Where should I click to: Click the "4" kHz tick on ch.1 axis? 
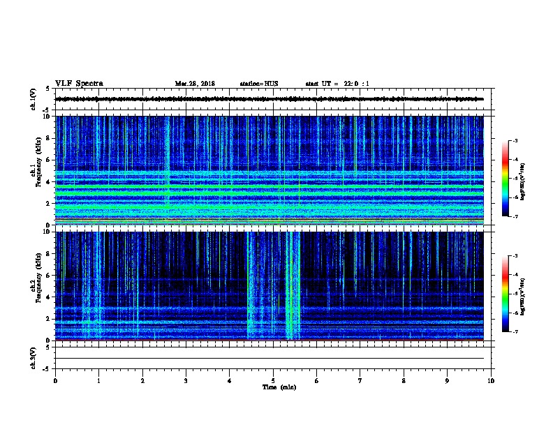48,182
